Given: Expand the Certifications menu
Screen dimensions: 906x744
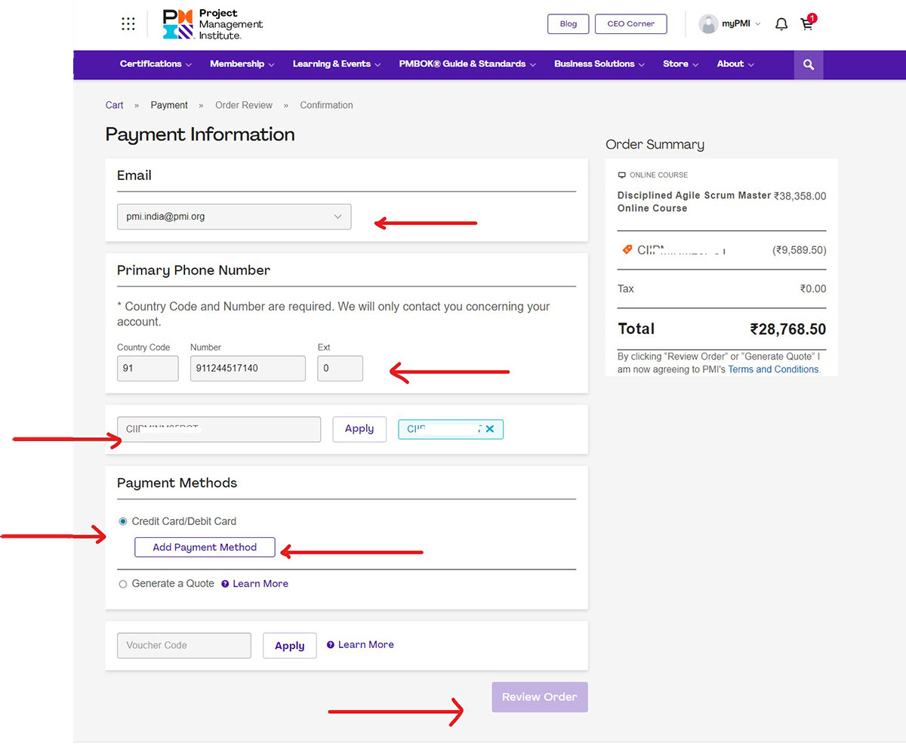Looking at the screenshot, I should pos(156,64).
